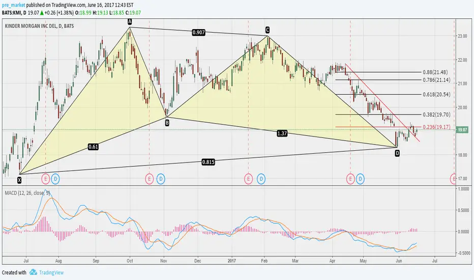Click the 22.00 price axis label
Screen dimensions: 474x280
coord(462,60)
